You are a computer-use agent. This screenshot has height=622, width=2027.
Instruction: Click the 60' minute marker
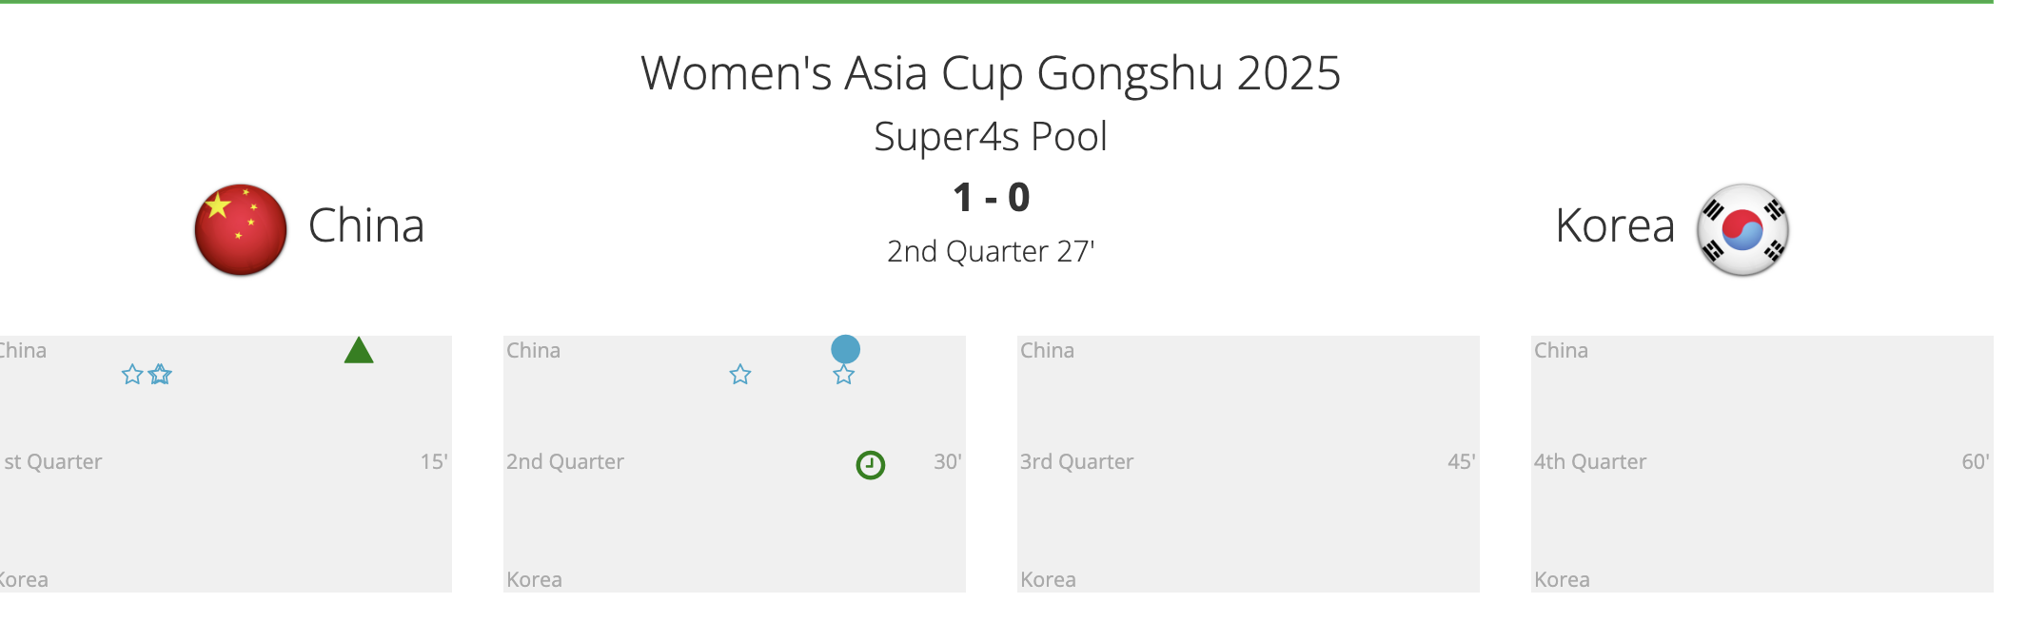[x=1975, y=462]
